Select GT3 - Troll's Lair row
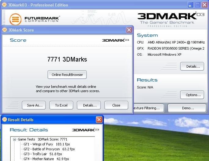The width and height of the screenshot is (209, 161). pos(43,154)
